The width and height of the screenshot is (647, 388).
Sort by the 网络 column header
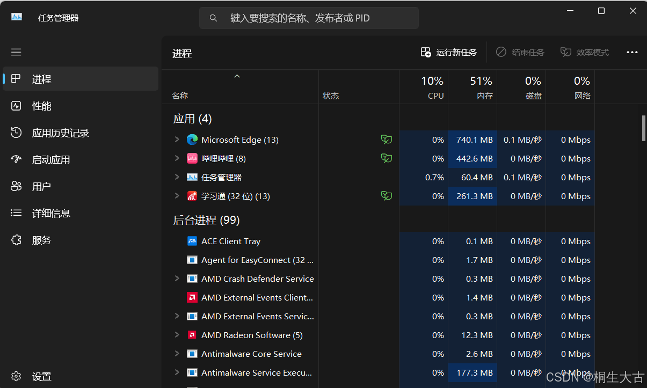click(x=570, y=87)
